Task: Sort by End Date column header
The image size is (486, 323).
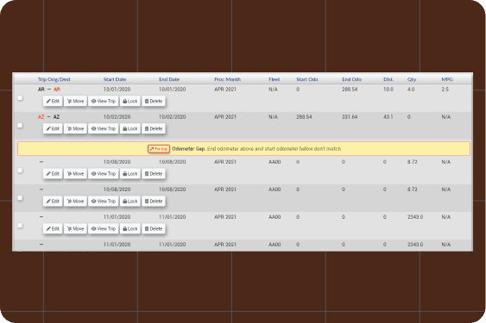Action: tap(169, 79)
